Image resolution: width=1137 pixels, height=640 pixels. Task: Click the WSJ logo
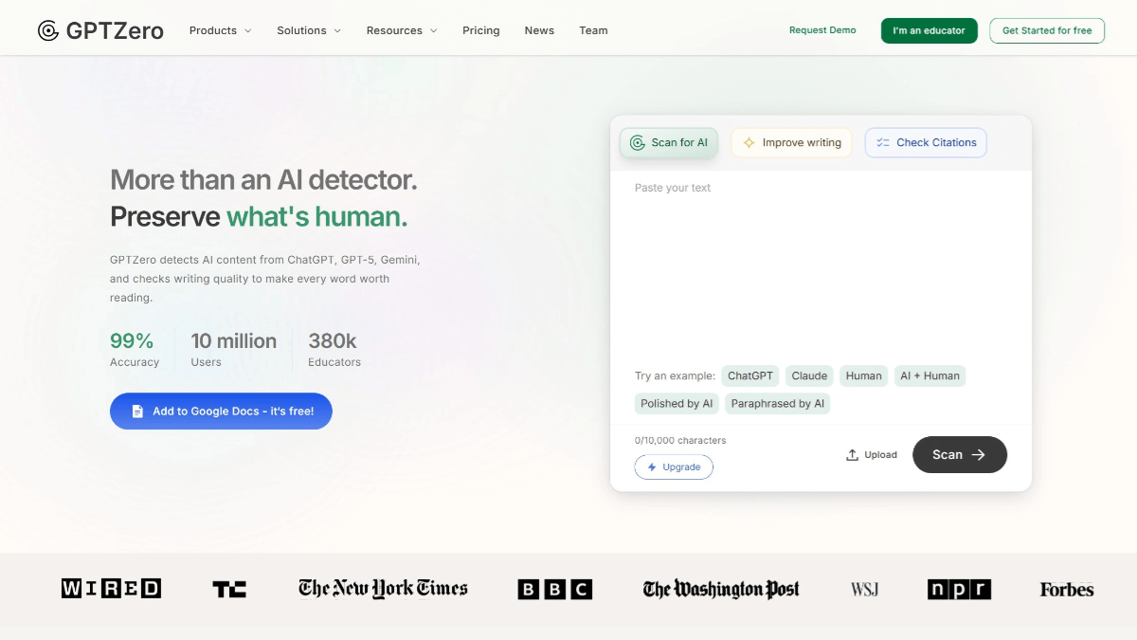point(864,590)
